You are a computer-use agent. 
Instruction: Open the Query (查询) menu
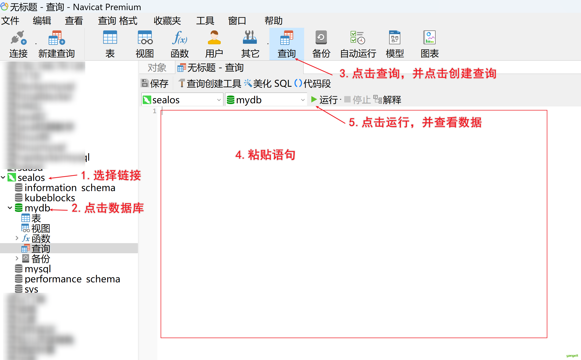pos(107,21)
